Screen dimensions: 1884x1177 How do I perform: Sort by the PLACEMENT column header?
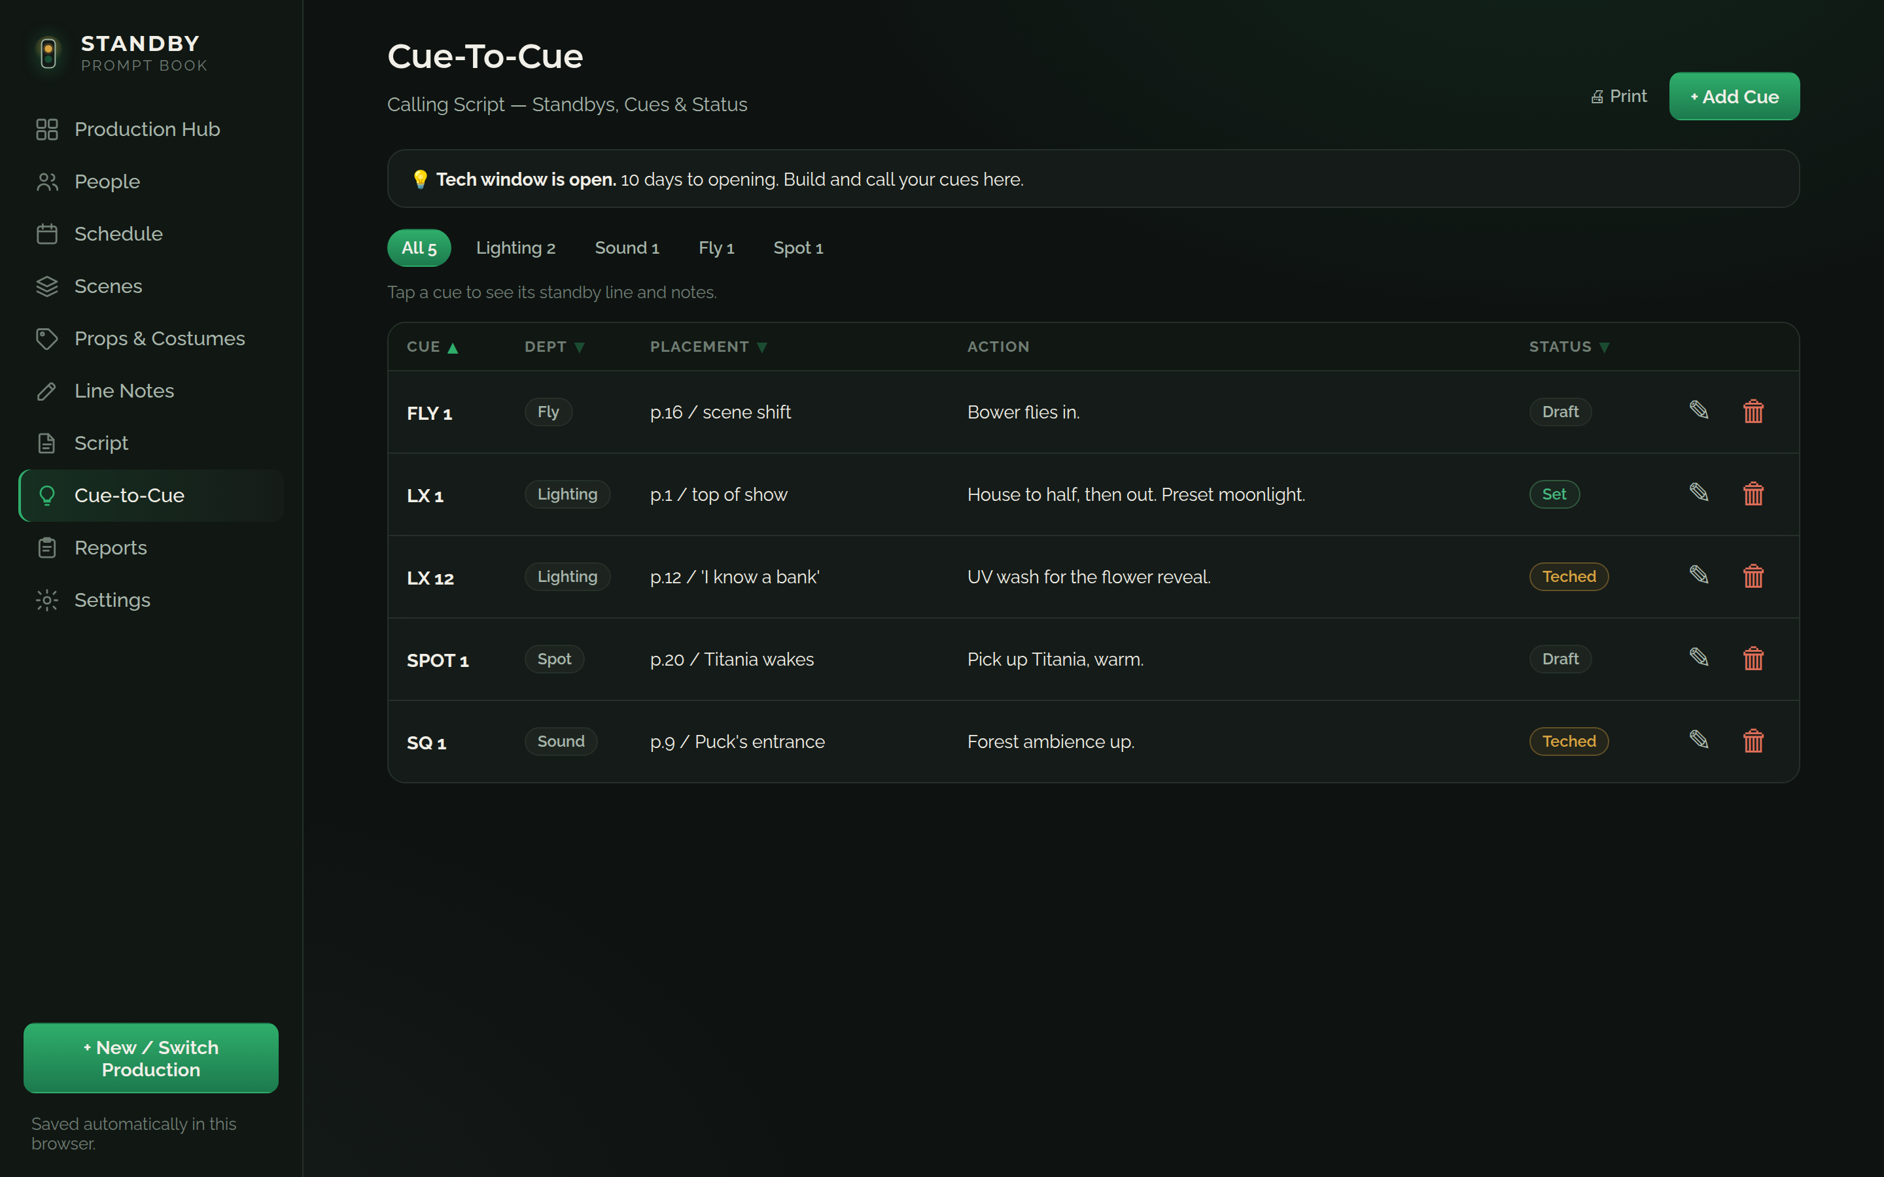[x=708, y=347]
